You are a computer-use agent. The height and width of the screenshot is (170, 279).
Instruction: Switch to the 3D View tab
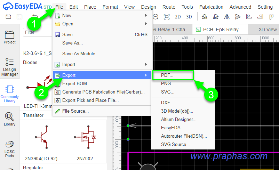click(x=264, y=30)
